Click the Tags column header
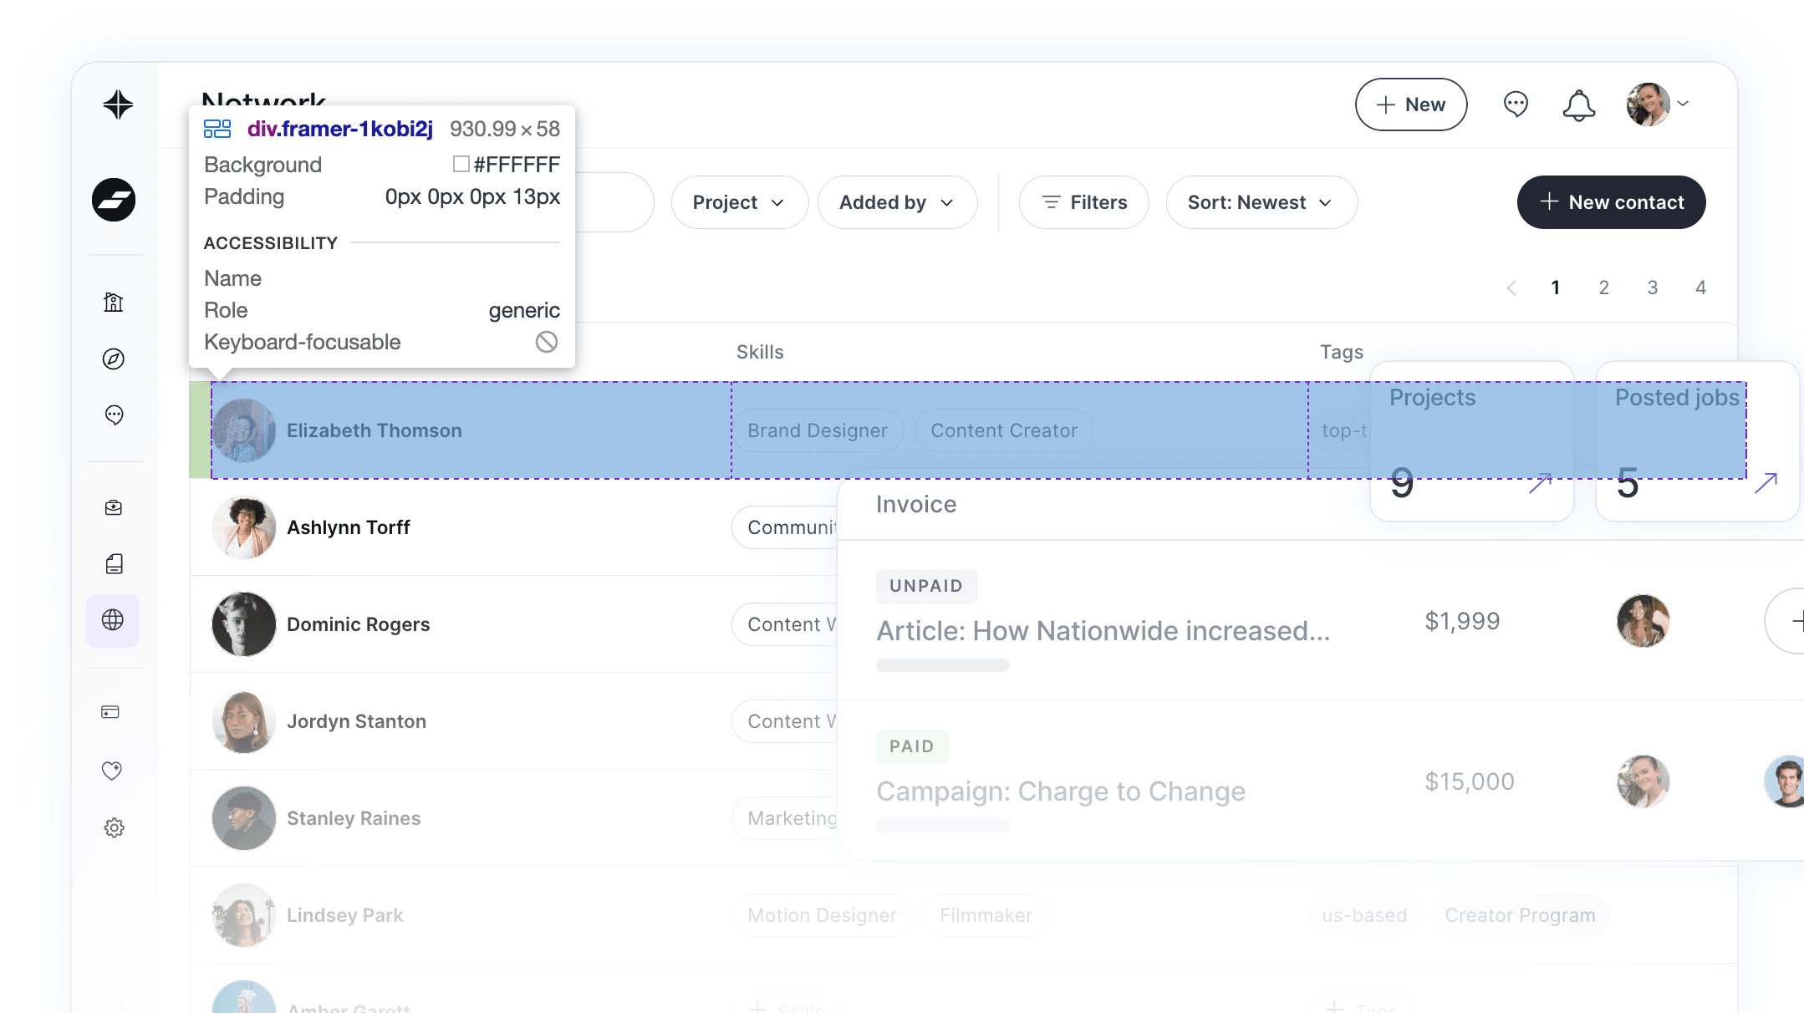Screen dimensions: 1804x1013 tap(1342, 352)
